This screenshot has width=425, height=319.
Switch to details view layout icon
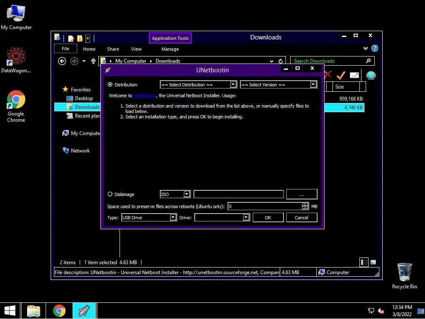click(364, 263)
